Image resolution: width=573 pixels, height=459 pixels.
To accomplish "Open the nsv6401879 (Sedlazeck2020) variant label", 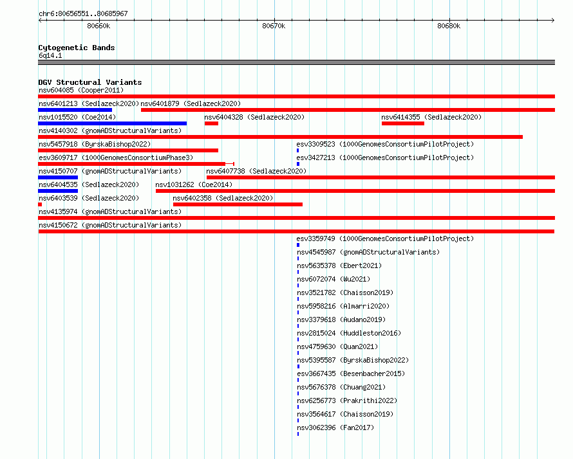I will point(191,104).
